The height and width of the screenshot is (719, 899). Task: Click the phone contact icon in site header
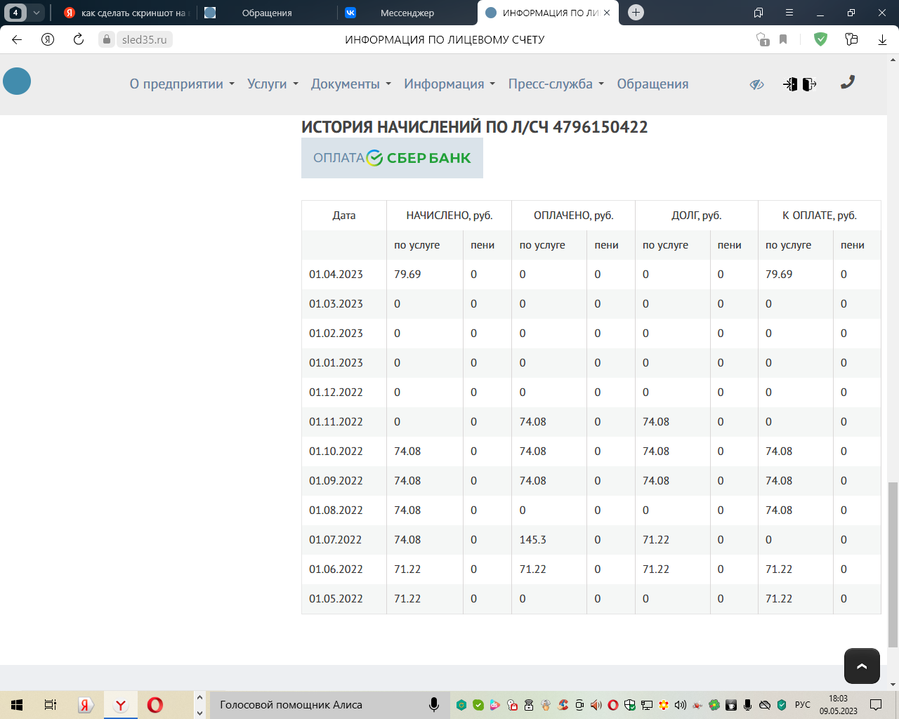(848, 83)
